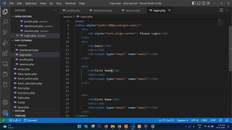Open Manage settings gear icon
This screenshot has width=232, height=130.
tap(5, 113)
